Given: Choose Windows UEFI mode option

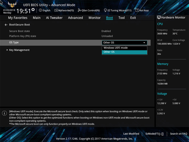Looking at the screenshot, I should (x=124, y=48).
